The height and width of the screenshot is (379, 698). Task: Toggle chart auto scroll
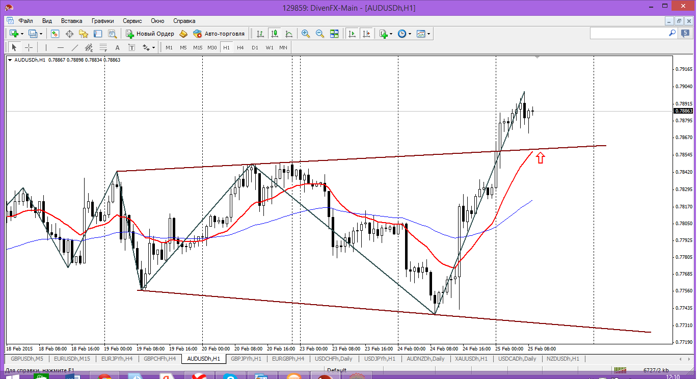tap(352, 34)
